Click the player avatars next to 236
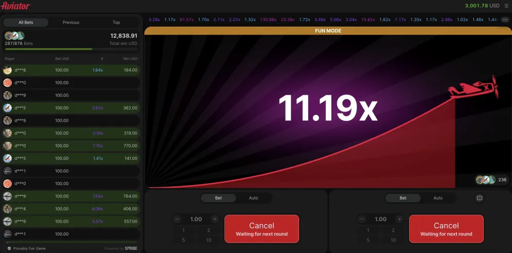This screenshot has width=512, height=253. coord(486,179)
